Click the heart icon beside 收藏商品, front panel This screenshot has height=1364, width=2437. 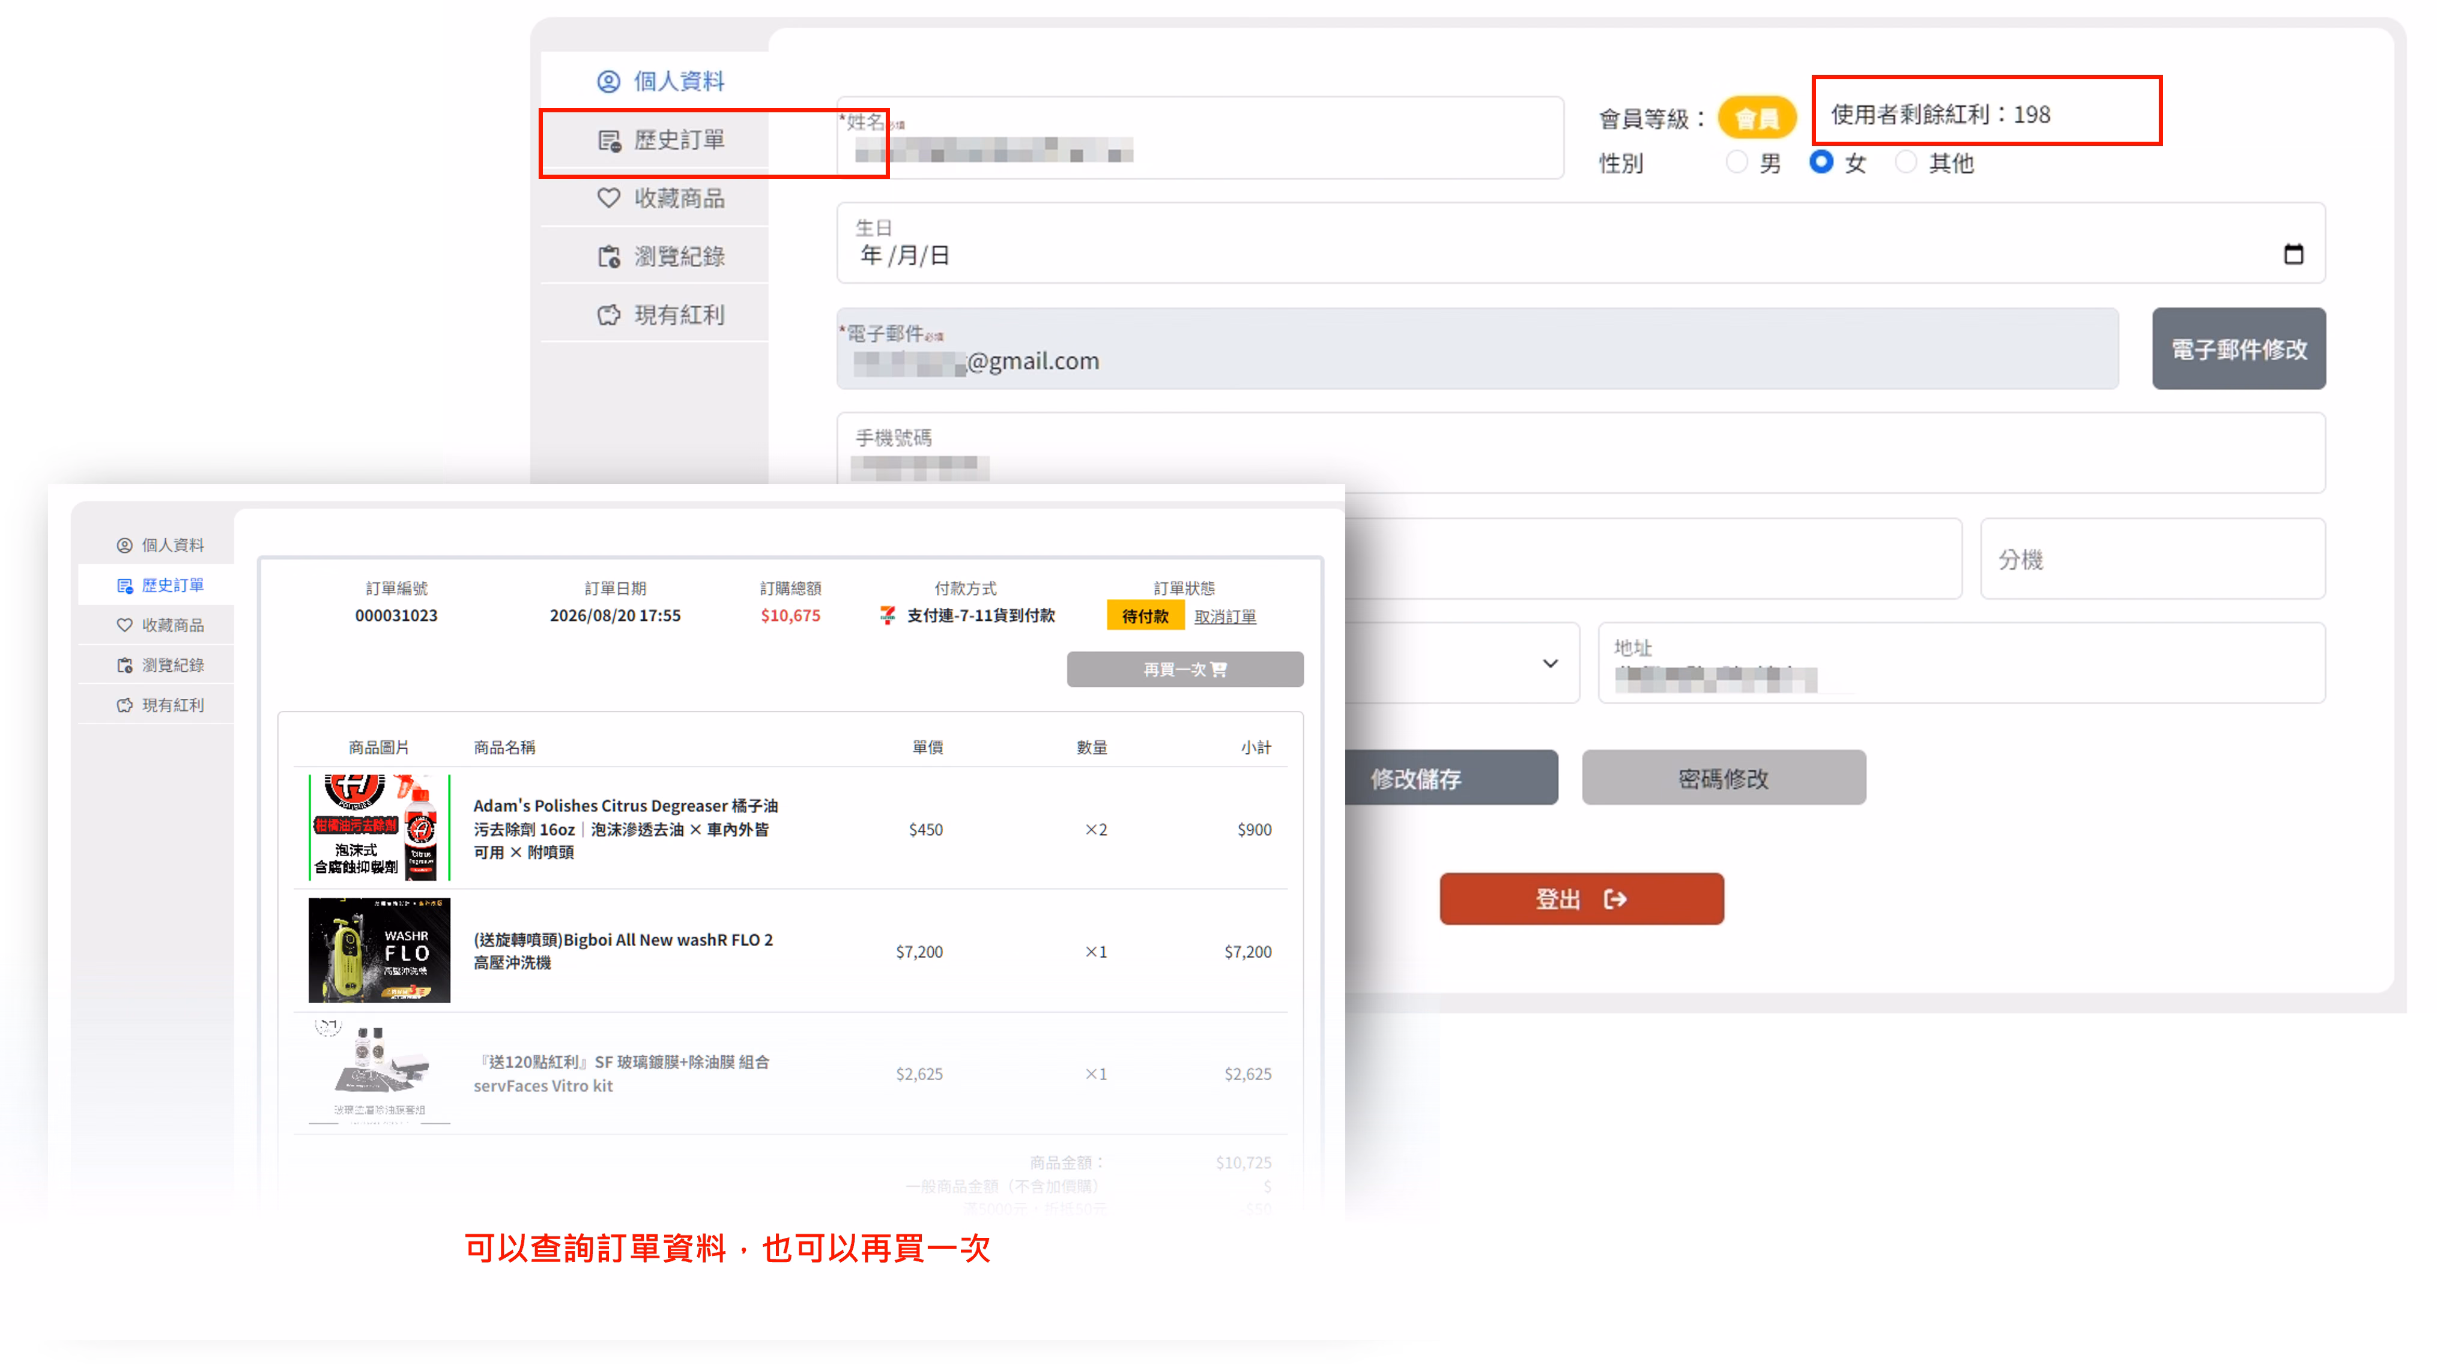pos(124,625)
